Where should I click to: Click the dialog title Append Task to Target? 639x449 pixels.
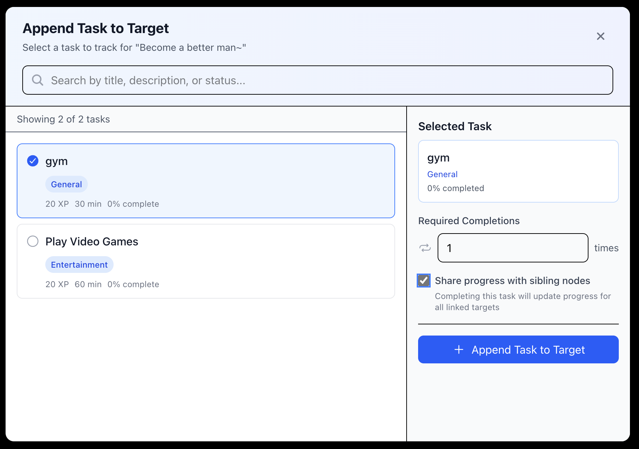pos(96,28)
